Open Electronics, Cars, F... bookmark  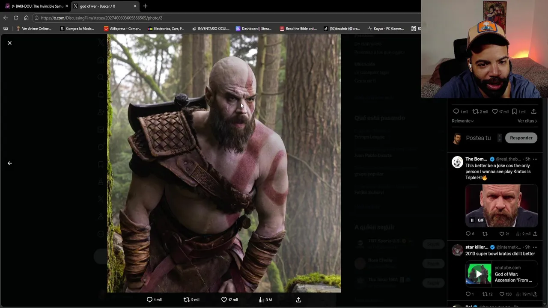coord(166,29)
